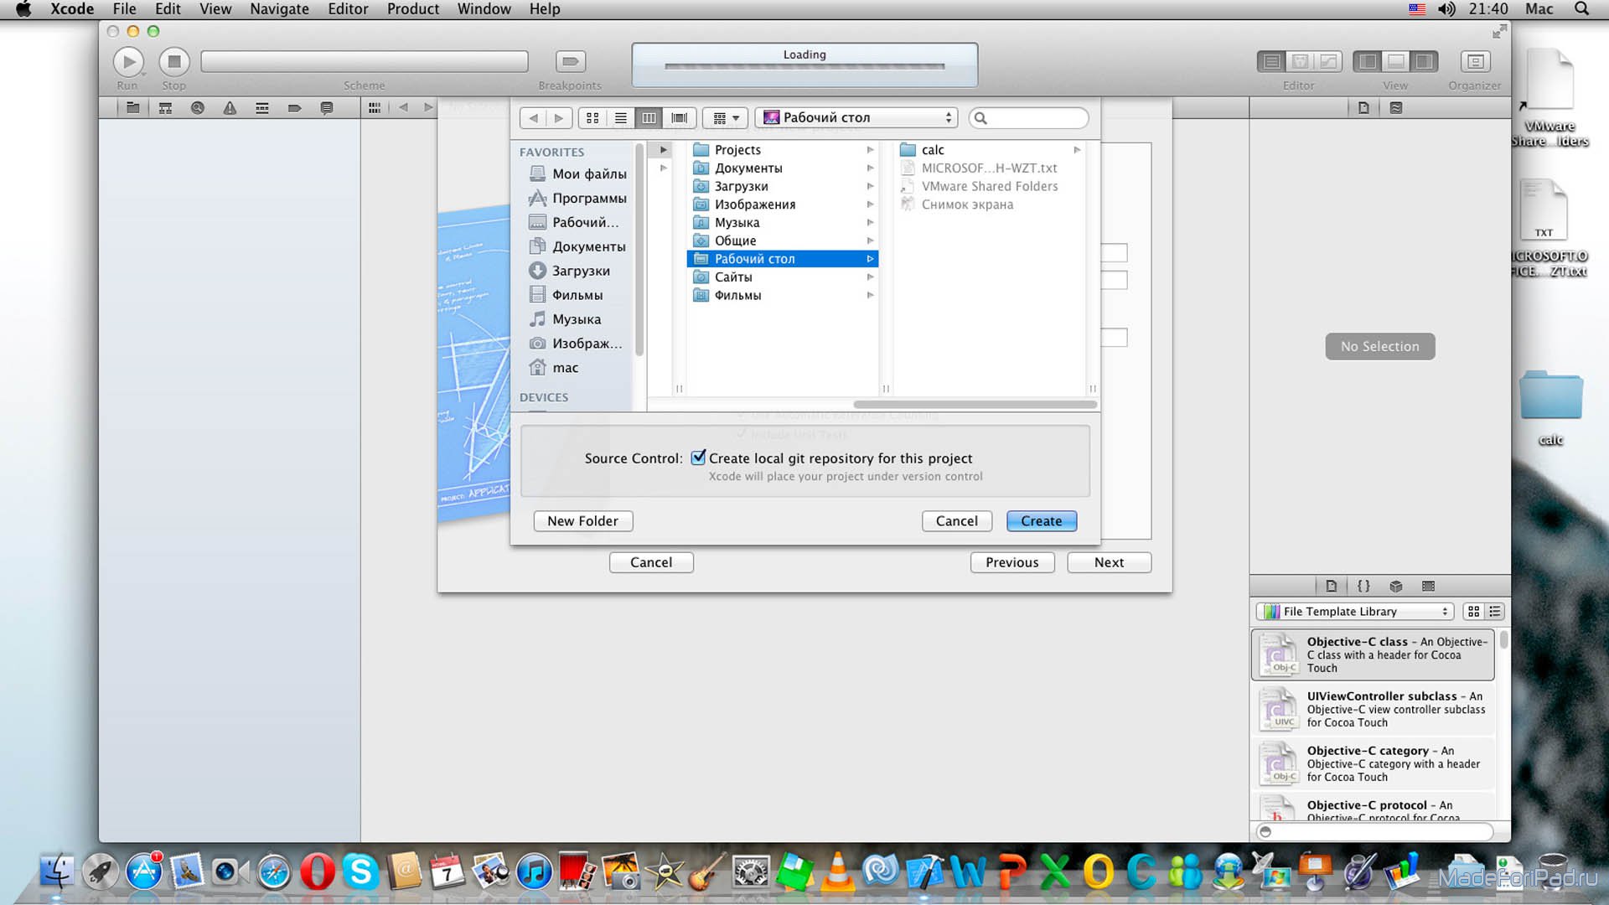Viewport: 1609px width, 905px height.
Task: Click the Next button
Action: [x=1109, y=563]
